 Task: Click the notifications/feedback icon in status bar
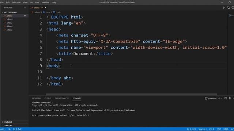click(232, 129)
